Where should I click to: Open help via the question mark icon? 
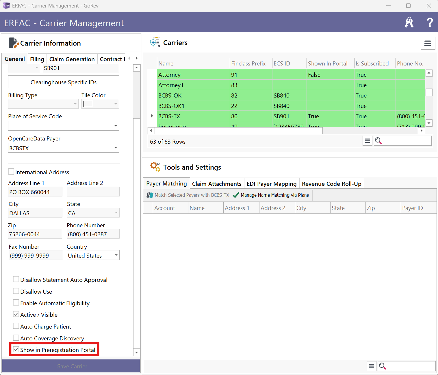coord(430,22)
